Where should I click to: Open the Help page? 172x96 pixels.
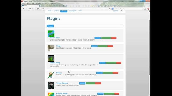80,11
